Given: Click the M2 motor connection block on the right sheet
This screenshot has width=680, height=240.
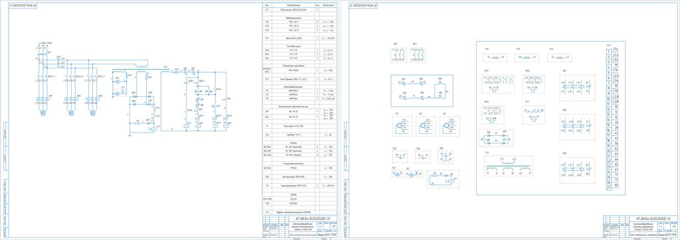Looking at the screenshot, I should pos(426,126).
